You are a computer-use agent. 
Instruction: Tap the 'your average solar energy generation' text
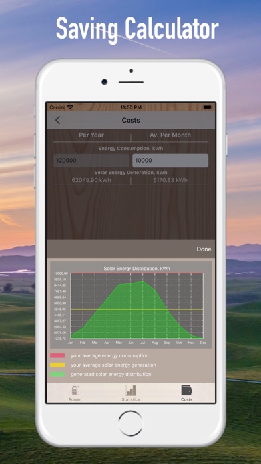click(x=113, y=365)
